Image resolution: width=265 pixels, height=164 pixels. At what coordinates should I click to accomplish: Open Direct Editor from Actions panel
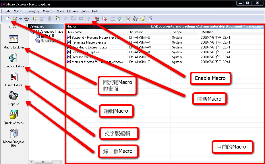14,79
